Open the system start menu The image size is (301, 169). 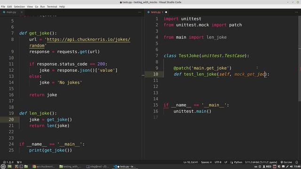coord(3,167)
